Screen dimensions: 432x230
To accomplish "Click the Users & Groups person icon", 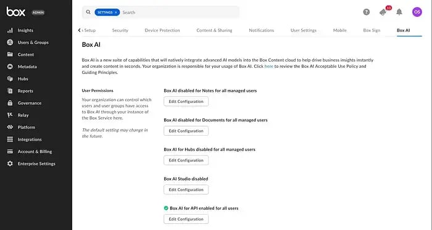I will (10, 43).
